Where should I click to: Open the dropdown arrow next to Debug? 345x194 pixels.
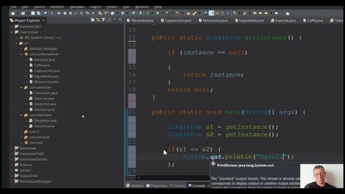(x=152, y=13)
